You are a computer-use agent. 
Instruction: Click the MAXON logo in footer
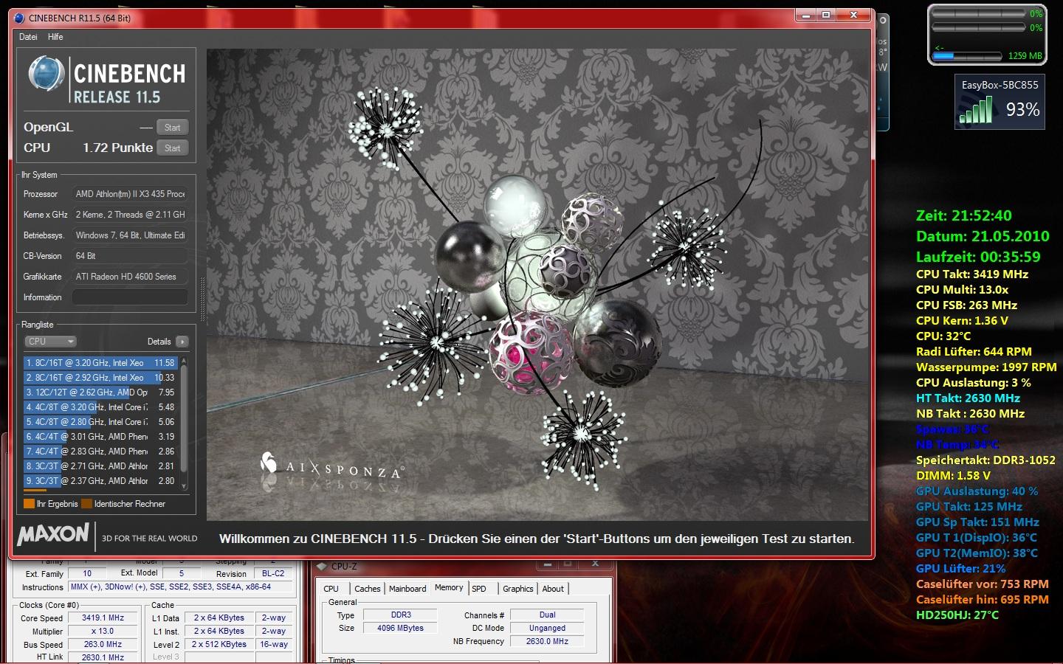(53, 533)
